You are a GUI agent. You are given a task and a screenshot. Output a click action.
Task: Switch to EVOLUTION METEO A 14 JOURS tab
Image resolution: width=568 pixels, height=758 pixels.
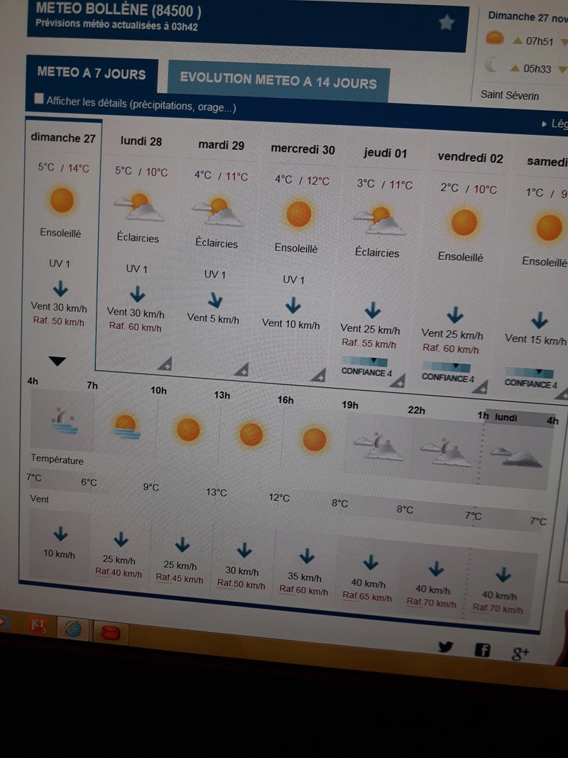point(278,81)
